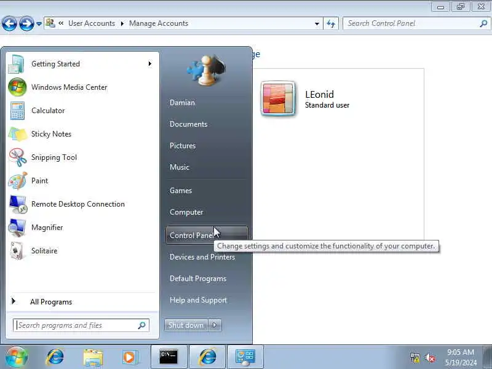This screenshot has height=369, width=492.
Task: Click the Back navigation arrow
Action: [x=9, y=23]
